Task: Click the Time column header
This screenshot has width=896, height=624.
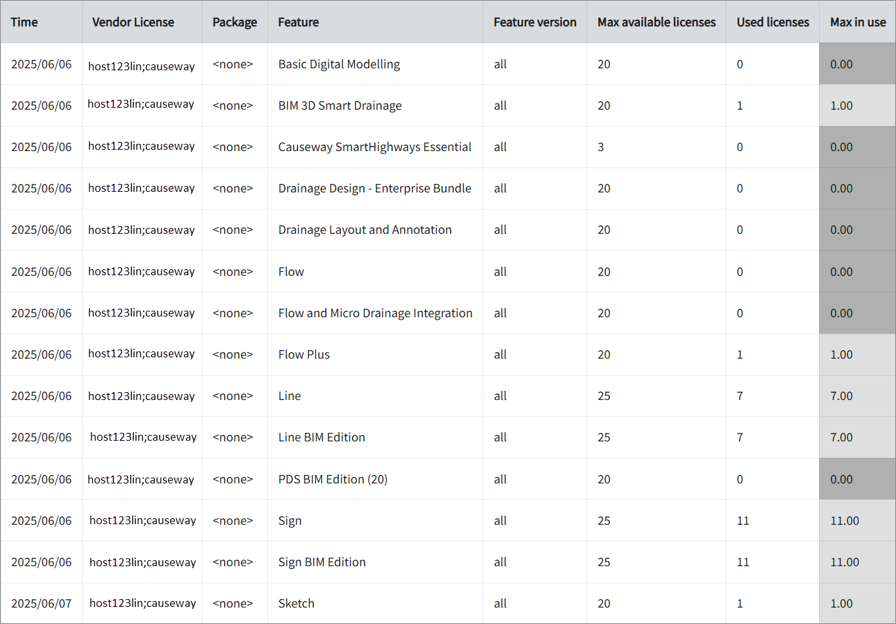Action: (24, 22)
